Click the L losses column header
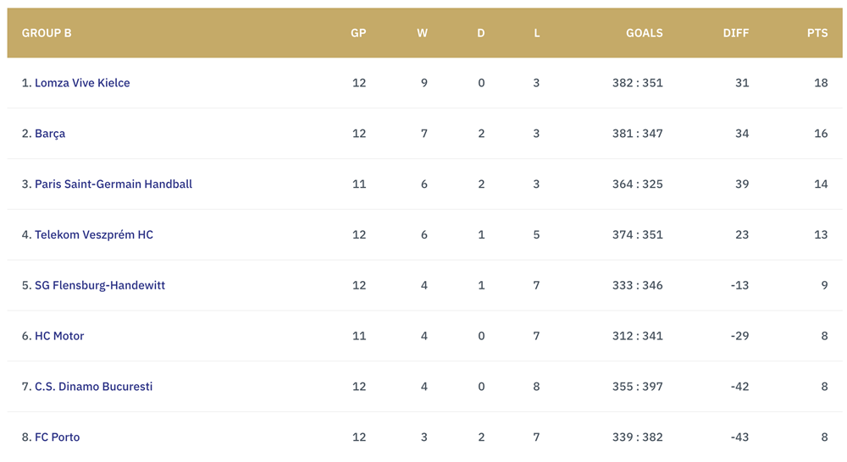The width and height of the screenshot is (847, 462). tap(536, 33)
